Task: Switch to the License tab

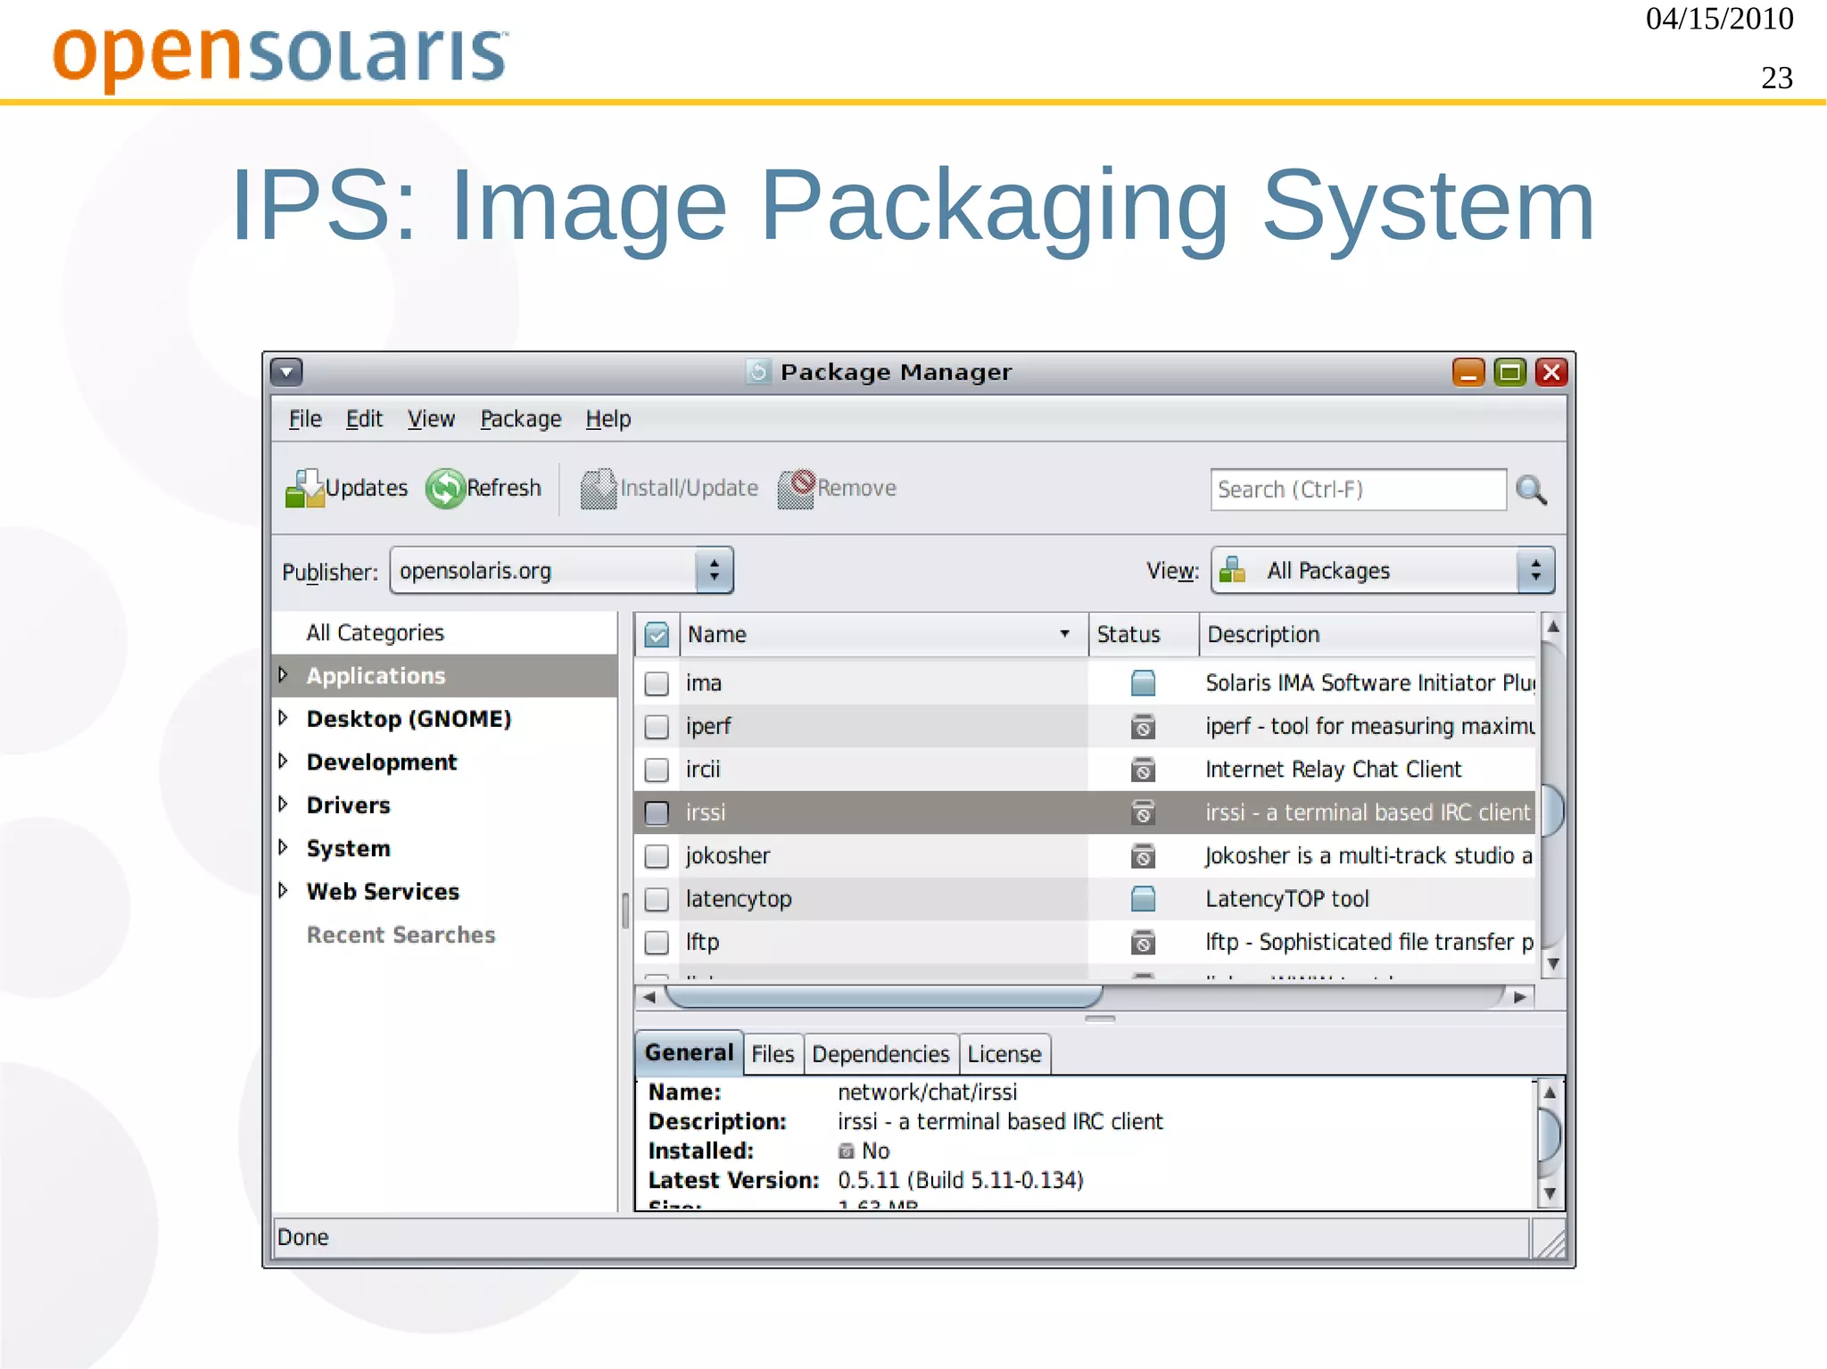Action: 1004,1054
